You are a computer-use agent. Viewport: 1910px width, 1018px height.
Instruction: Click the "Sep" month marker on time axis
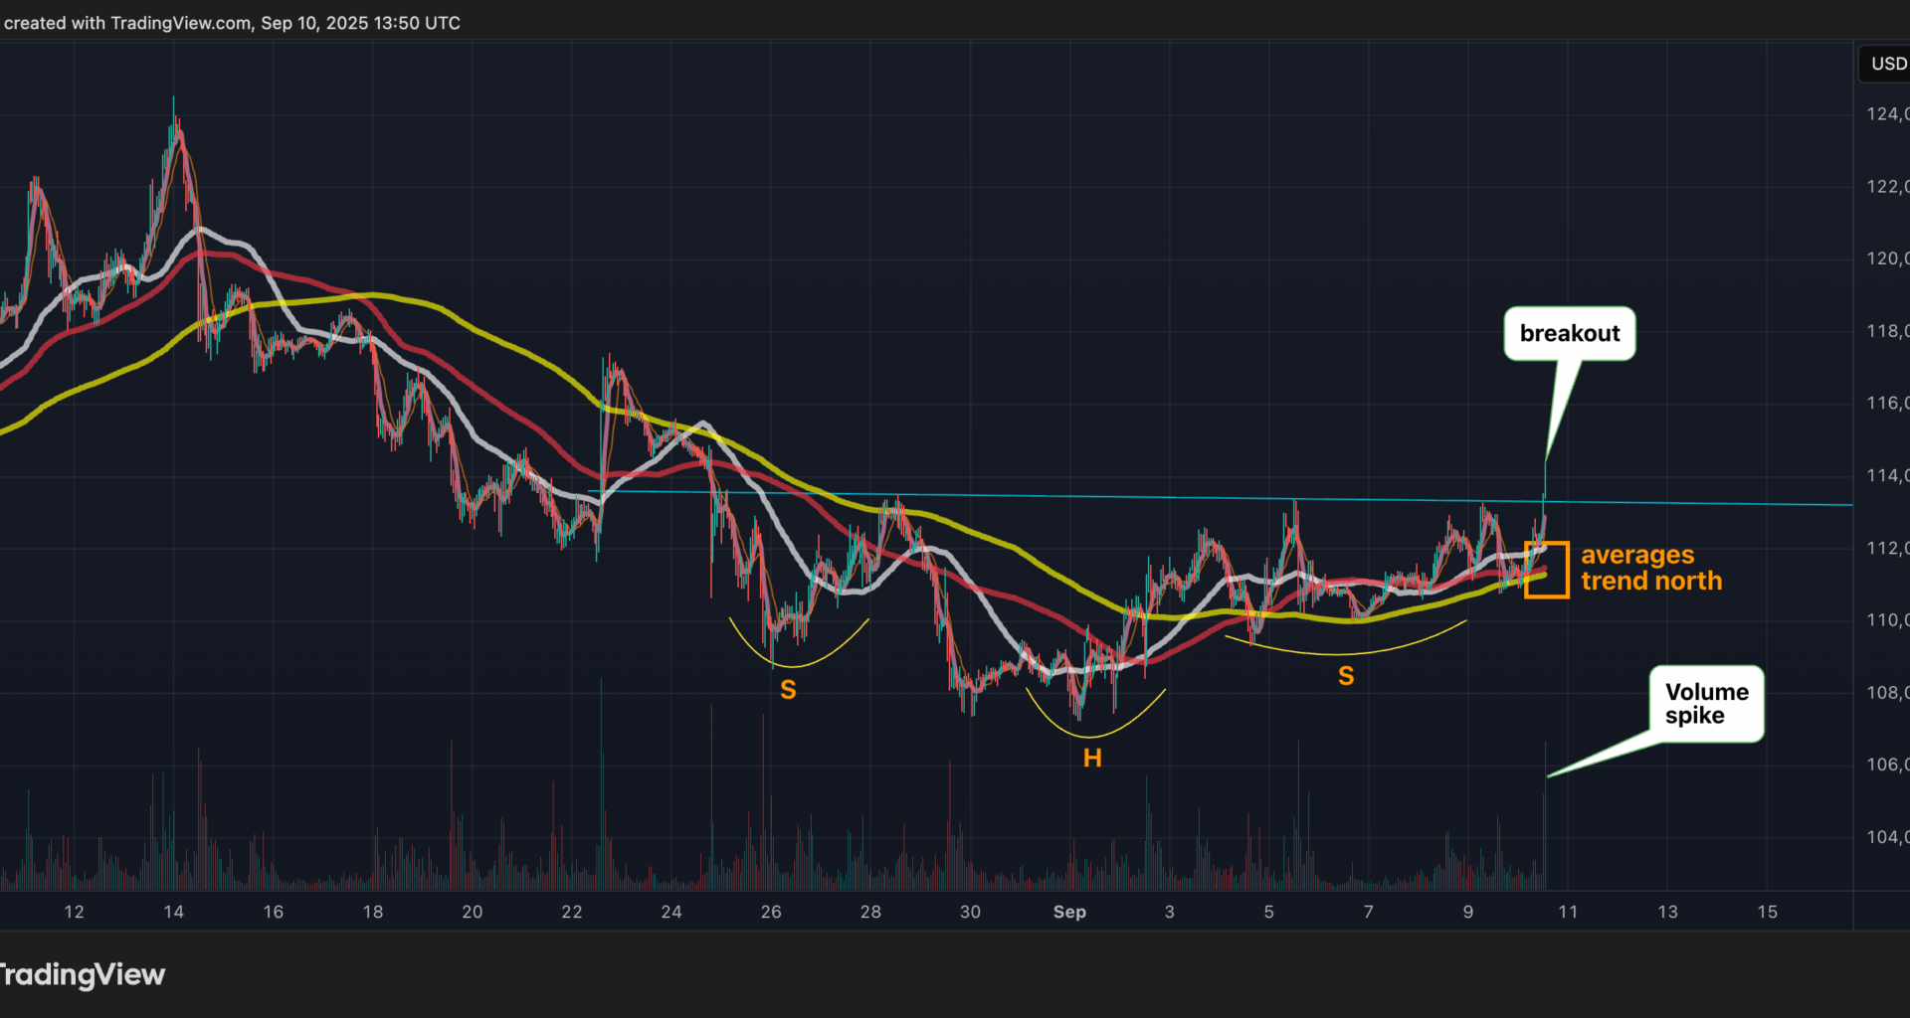1069,912
